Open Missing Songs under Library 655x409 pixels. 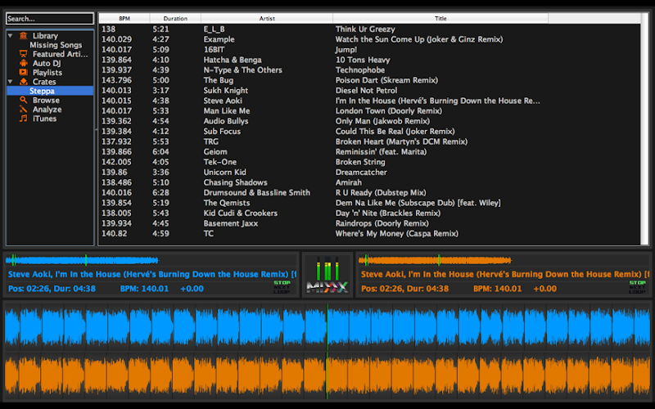56,45
